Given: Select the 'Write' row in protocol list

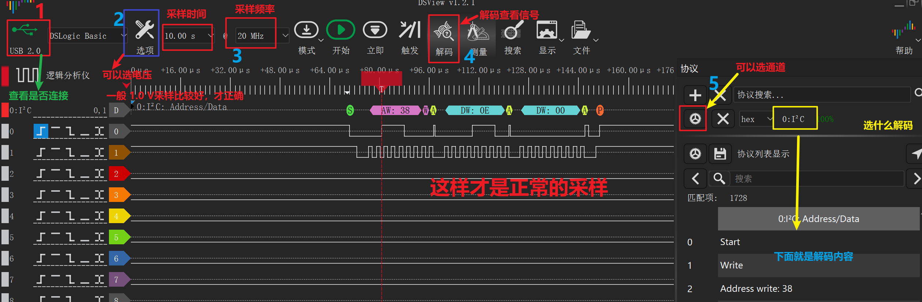Looking at the screenshot, I should click(x=819, y=265).
